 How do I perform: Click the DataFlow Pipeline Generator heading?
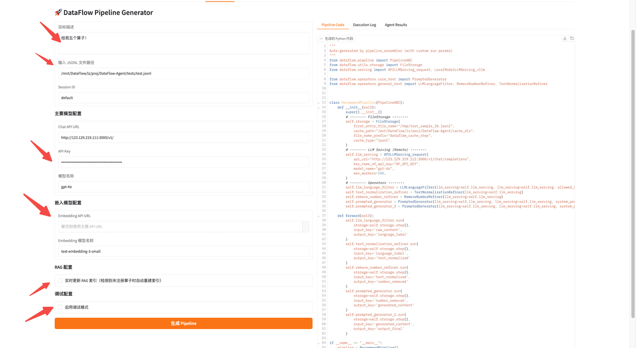coord(103,12)
